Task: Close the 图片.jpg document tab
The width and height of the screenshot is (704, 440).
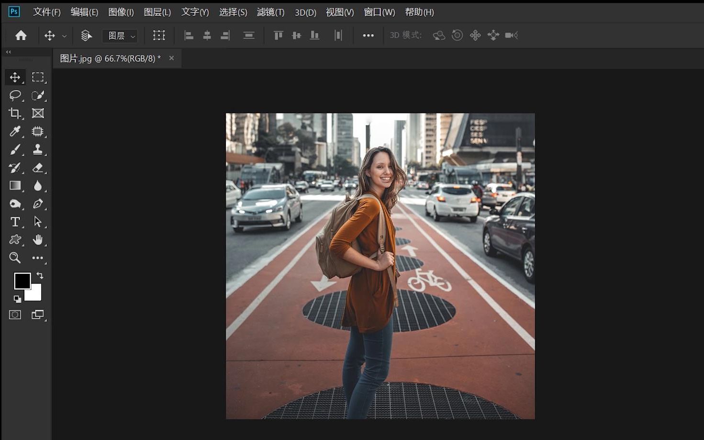Action: coord(171,58)
